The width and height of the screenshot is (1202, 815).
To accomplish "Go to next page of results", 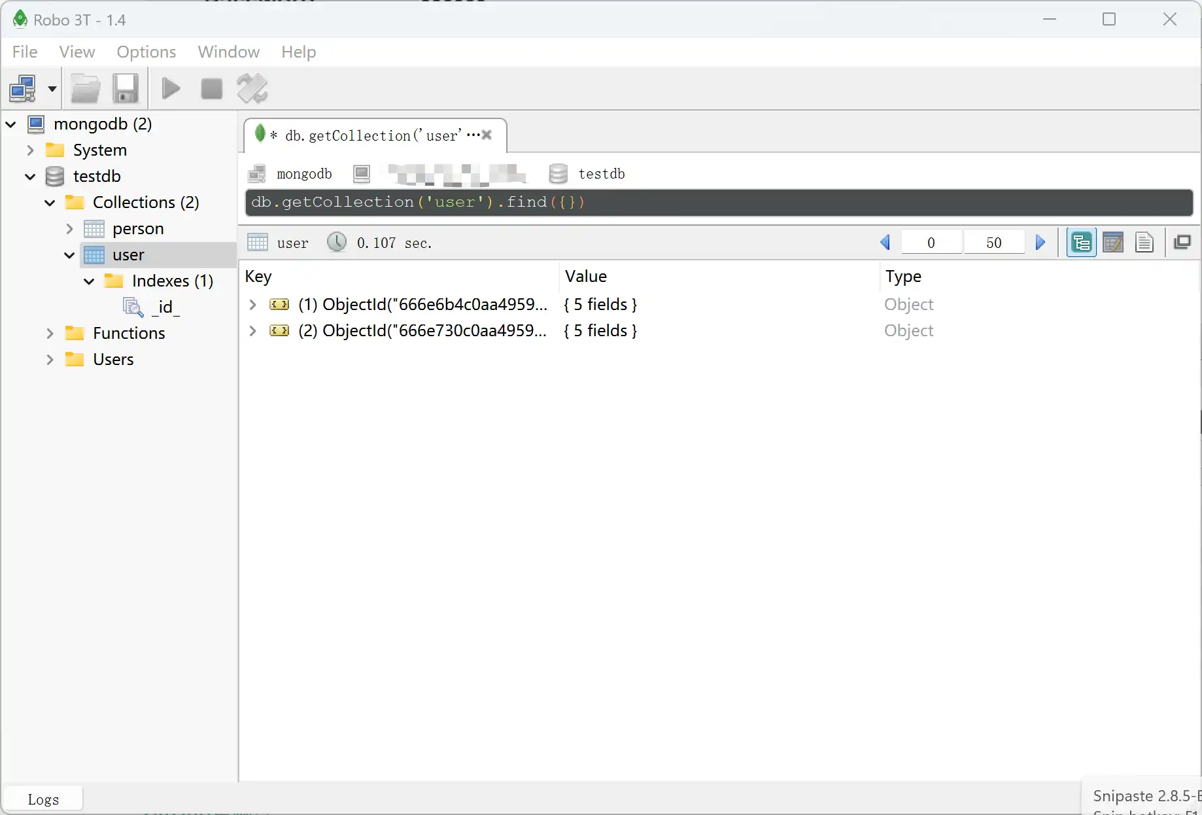I will coord(1040,243).
